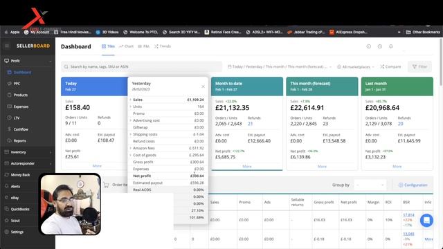Image resolution: width=443 pixels, height=249 pixels.
Task: Expand Cost of goods row in popup
Action: coord(131,155)
